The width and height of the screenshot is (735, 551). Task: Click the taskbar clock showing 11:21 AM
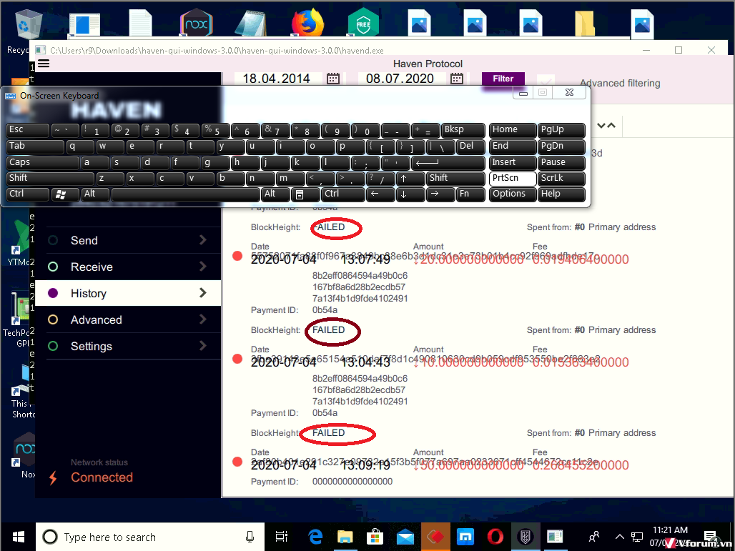click(x=670, y=537)
